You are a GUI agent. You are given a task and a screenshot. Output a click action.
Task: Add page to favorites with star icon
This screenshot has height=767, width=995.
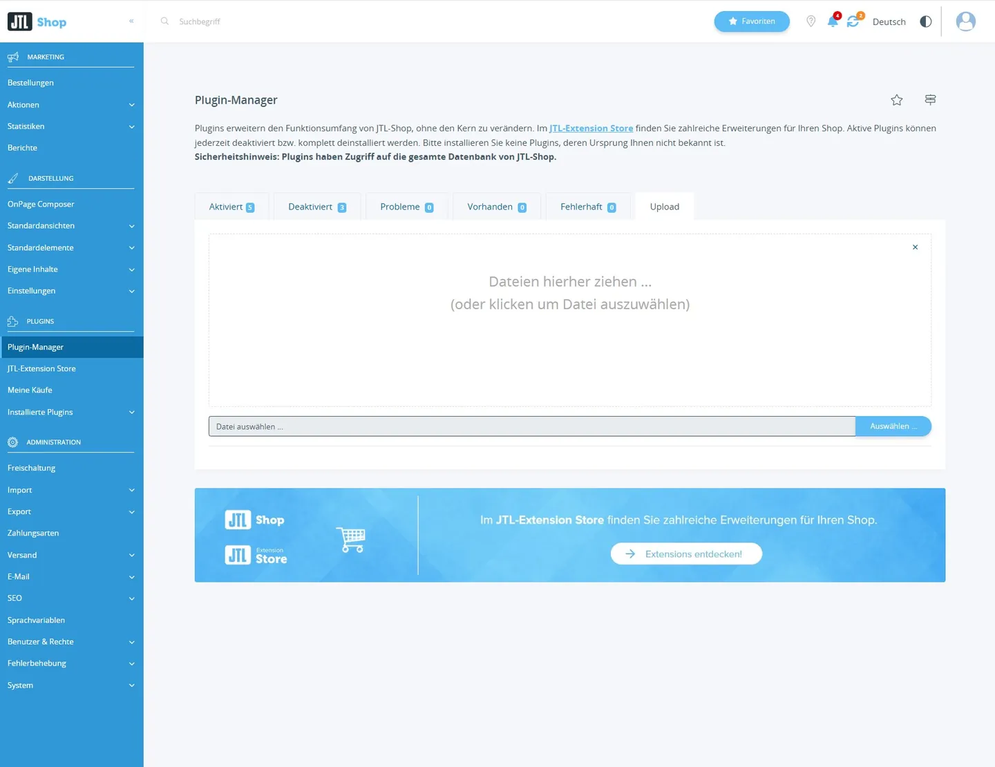(x=897, y=100)
